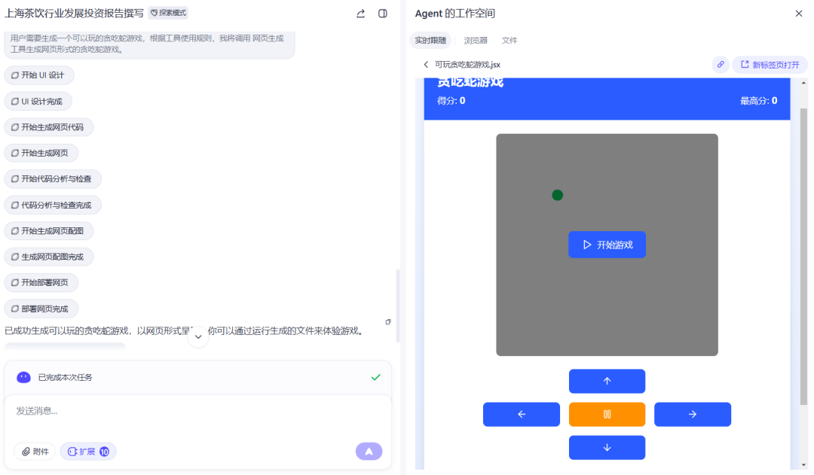Open the UI 设计完成 step chip
Image resolution: width=814 pixels, height=475 pixels.
click(38, 101)
